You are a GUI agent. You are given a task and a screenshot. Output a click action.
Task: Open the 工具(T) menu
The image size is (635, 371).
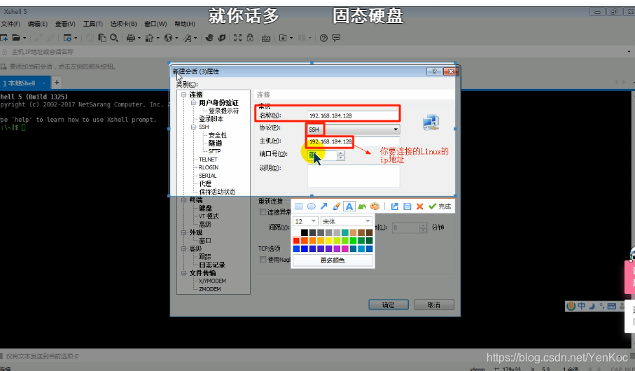pyautogui.click(x=92, y=24)
